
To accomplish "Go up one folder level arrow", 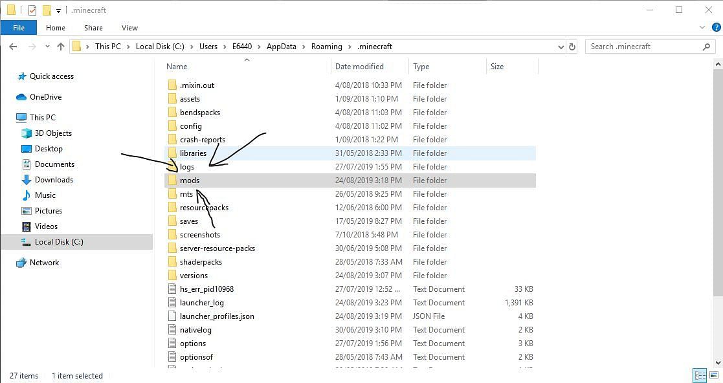I will pos(60,47).
